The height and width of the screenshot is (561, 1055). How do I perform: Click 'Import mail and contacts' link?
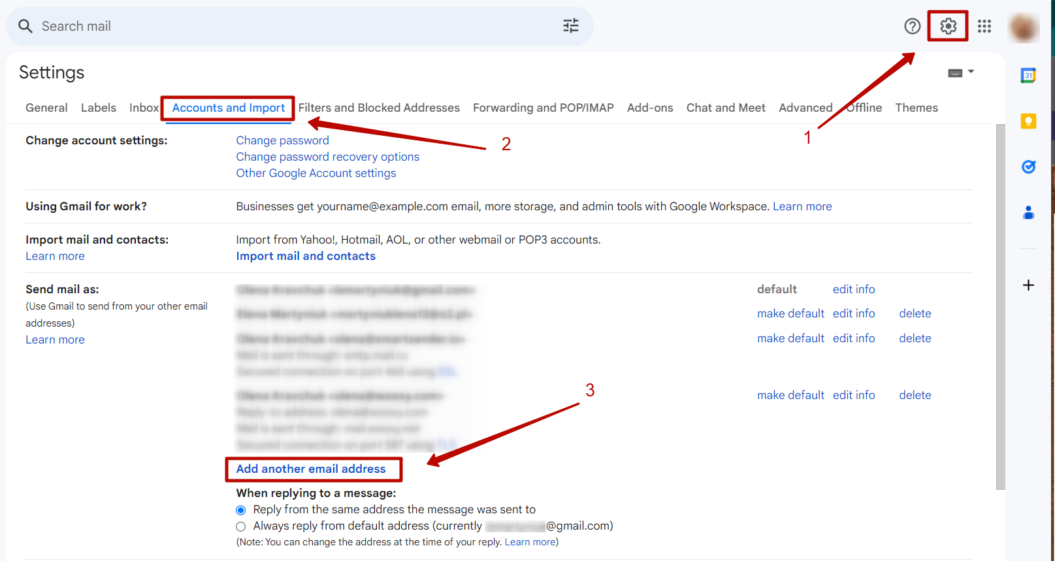(306, 256)
